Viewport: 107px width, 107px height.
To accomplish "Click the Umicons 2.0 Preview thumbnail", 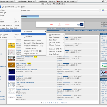I will [12, 59].
